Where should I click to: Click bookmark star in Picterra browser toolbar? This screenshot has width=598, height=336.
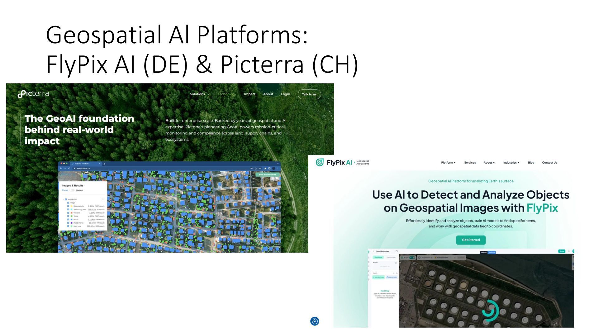260,168
